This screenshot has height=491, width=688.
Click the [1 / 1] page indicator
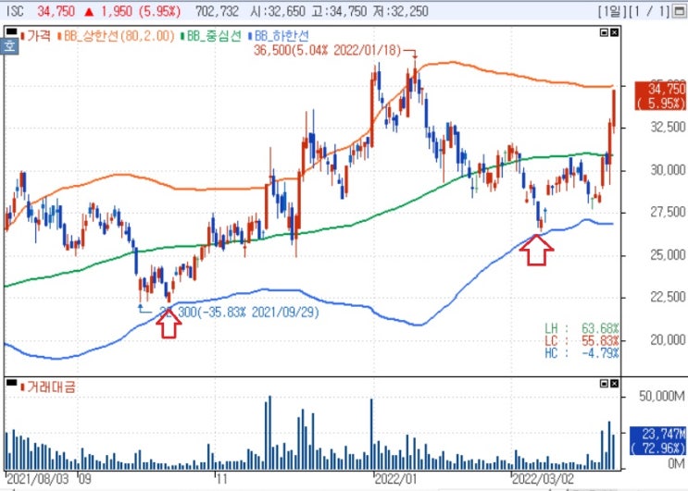coord(649,11)
